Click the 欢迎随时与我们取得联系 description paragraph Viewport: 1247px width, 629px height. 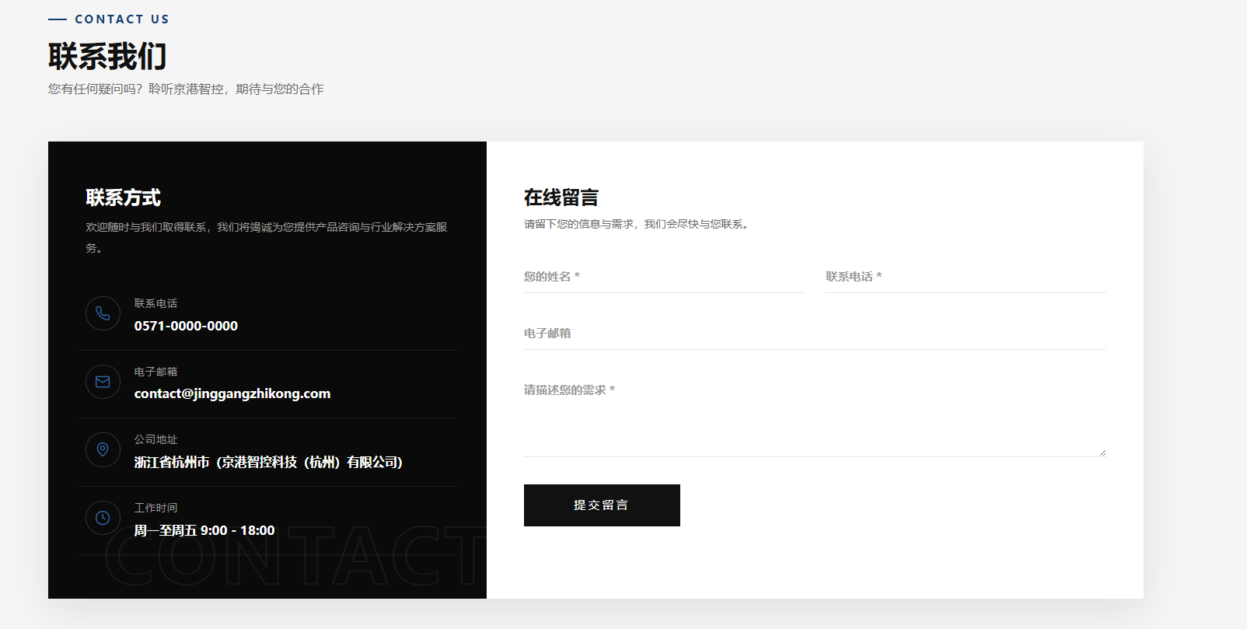tap(267, 237)
